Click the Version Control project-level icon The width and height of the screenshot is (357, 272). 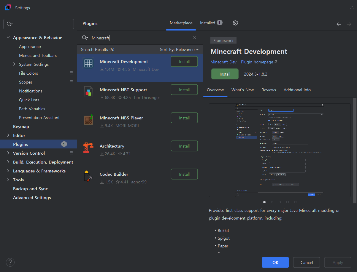tap(71, 153)
